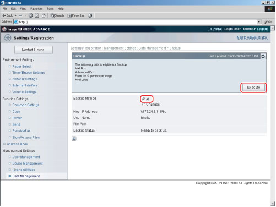The width and height of the screenshot is (276, 207).
Task: Open Network Settings link
Action: click(25, 79)
